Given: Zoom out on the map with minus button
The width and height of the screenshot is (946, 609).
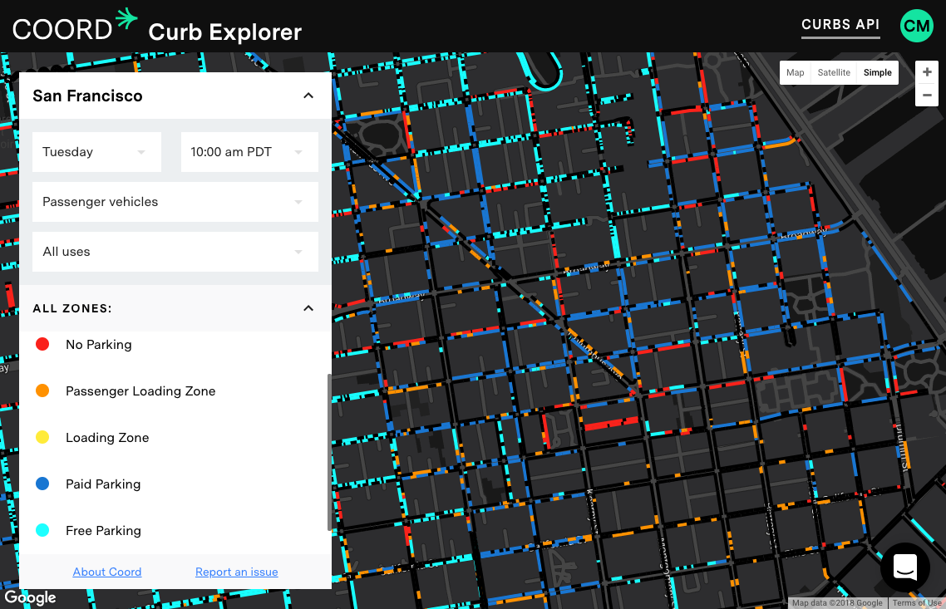Looking at the screenshot, I should (x=927, y=96).
